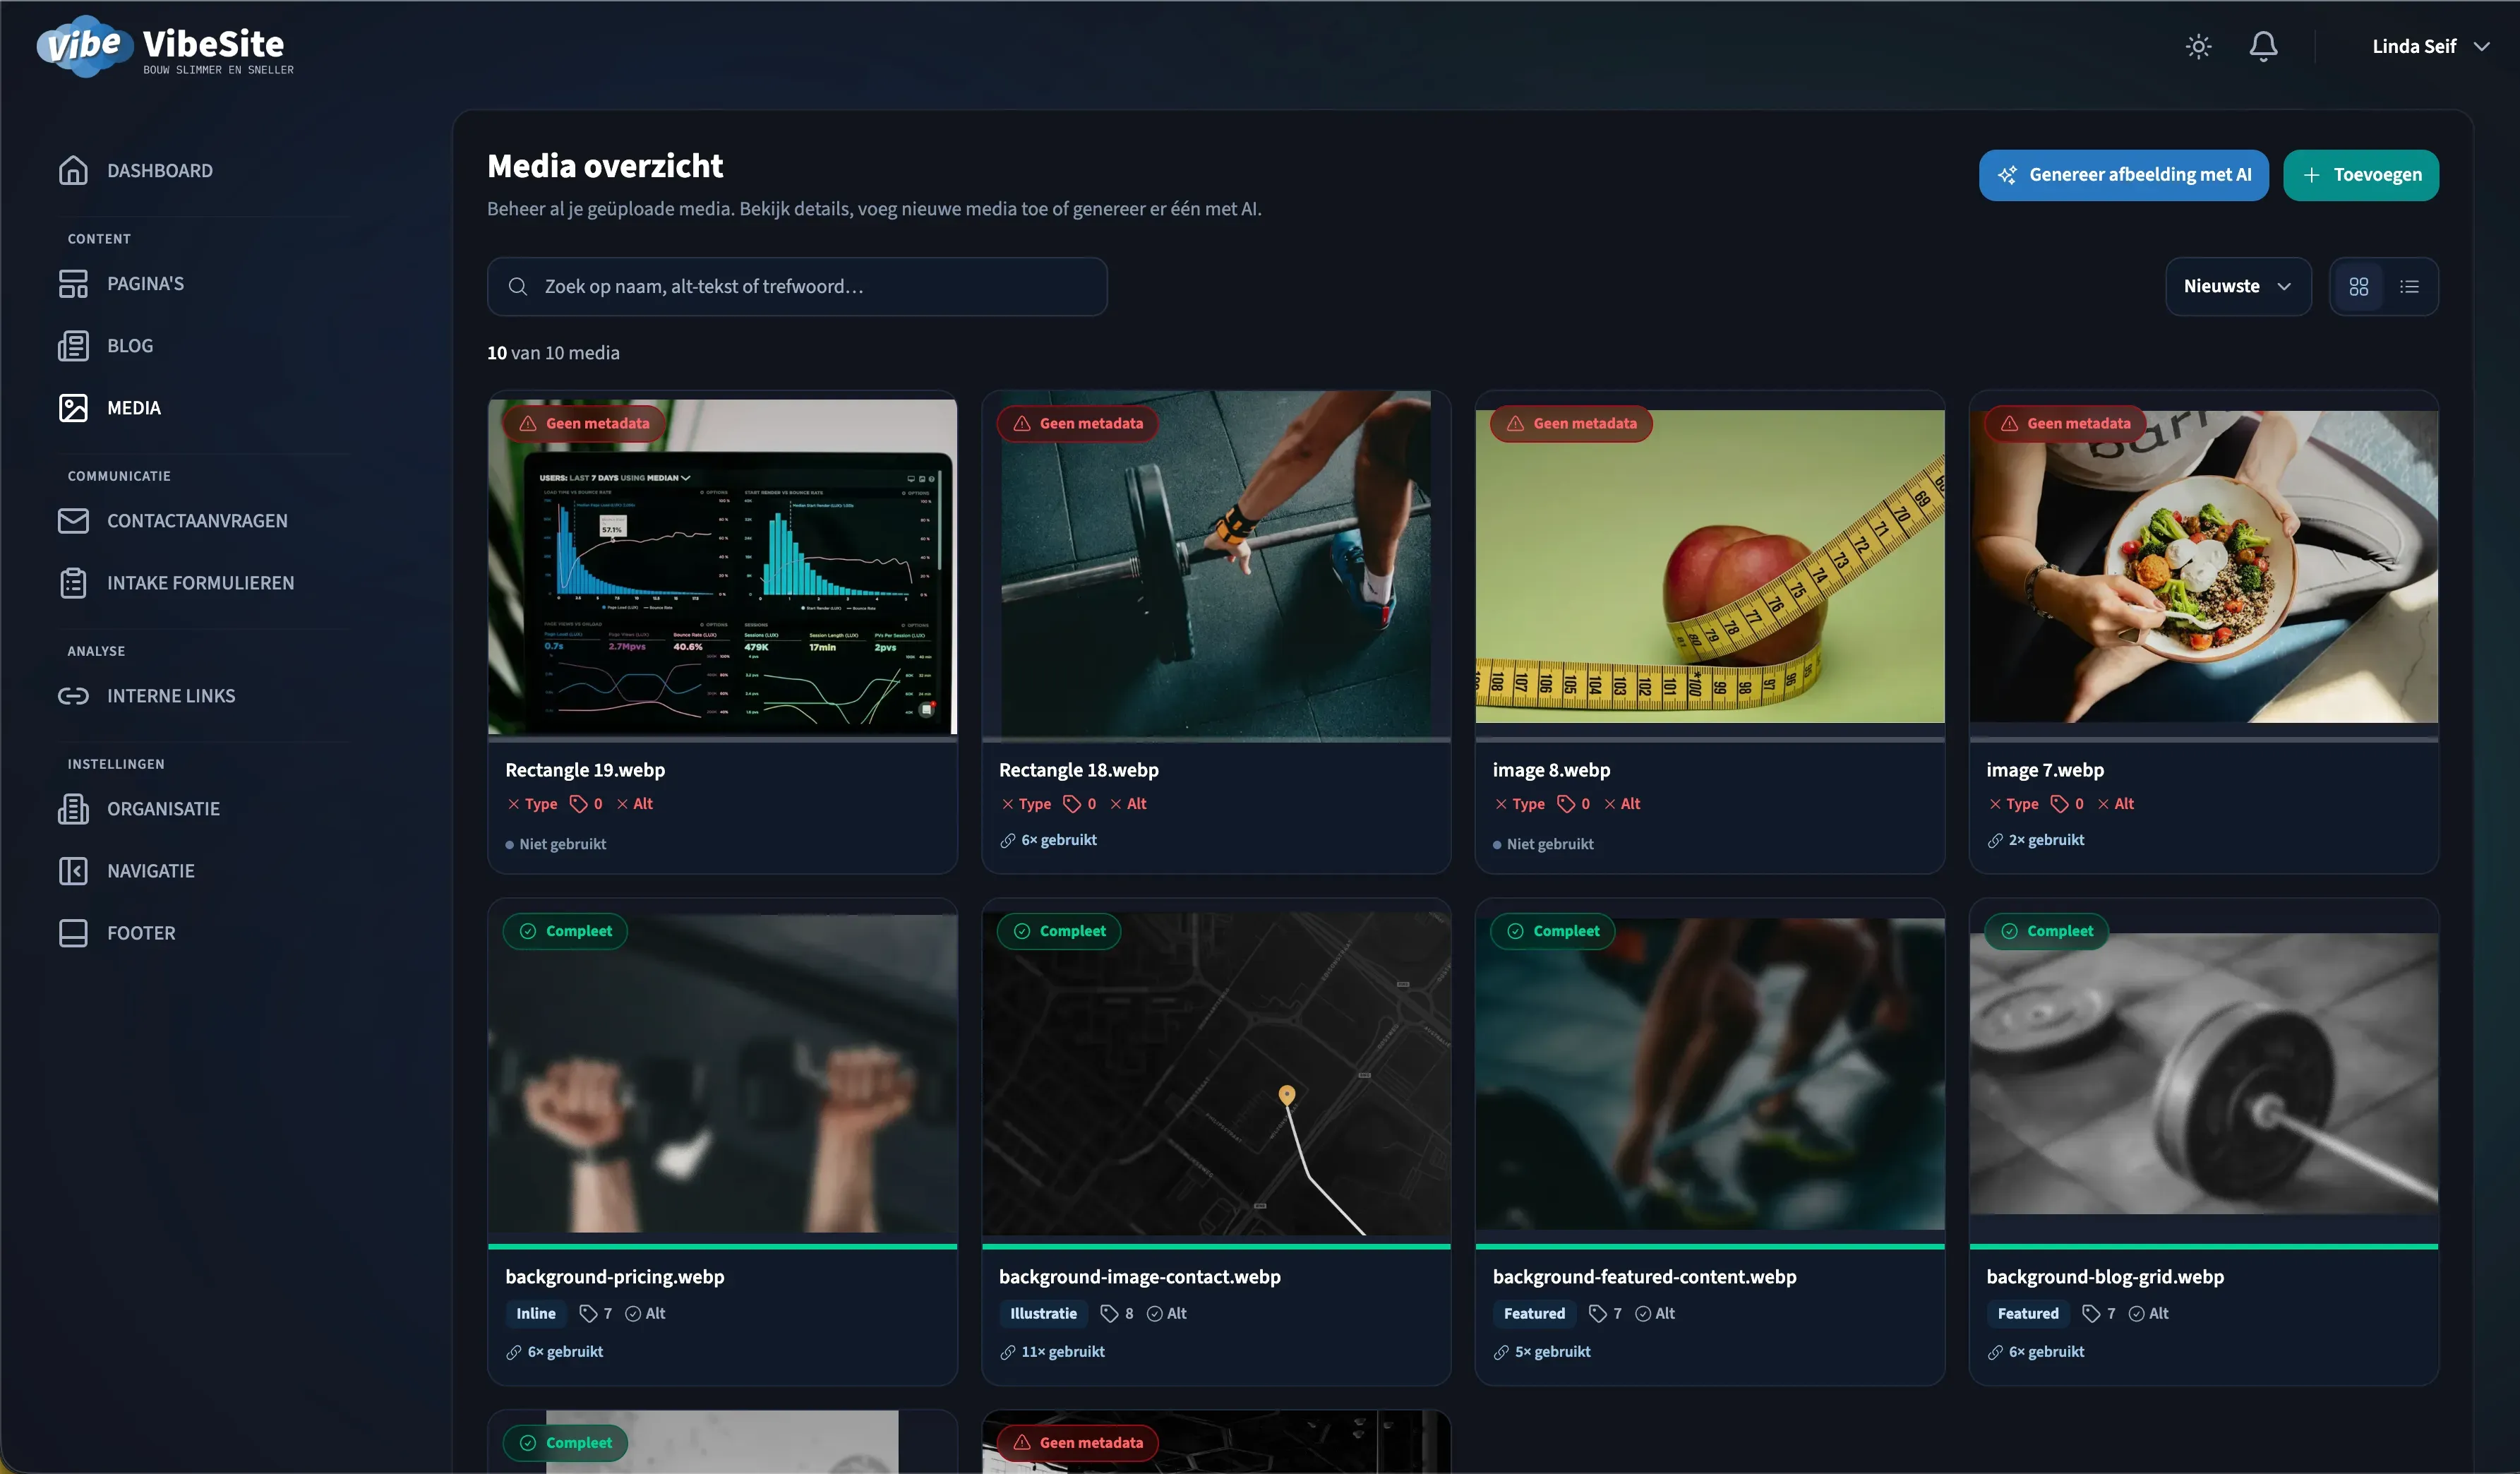Viewport: 2520px width, 1474px height.
Task: Open notifications bell
Action: click(2263, 46)
